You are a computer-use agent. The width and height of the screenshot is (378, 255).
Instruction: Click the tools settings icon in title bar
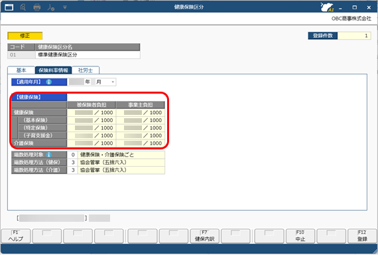[51, 7]
